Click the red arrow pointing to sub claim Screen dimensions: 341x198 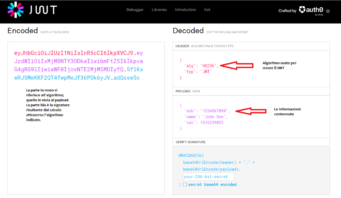coord(251,111)
